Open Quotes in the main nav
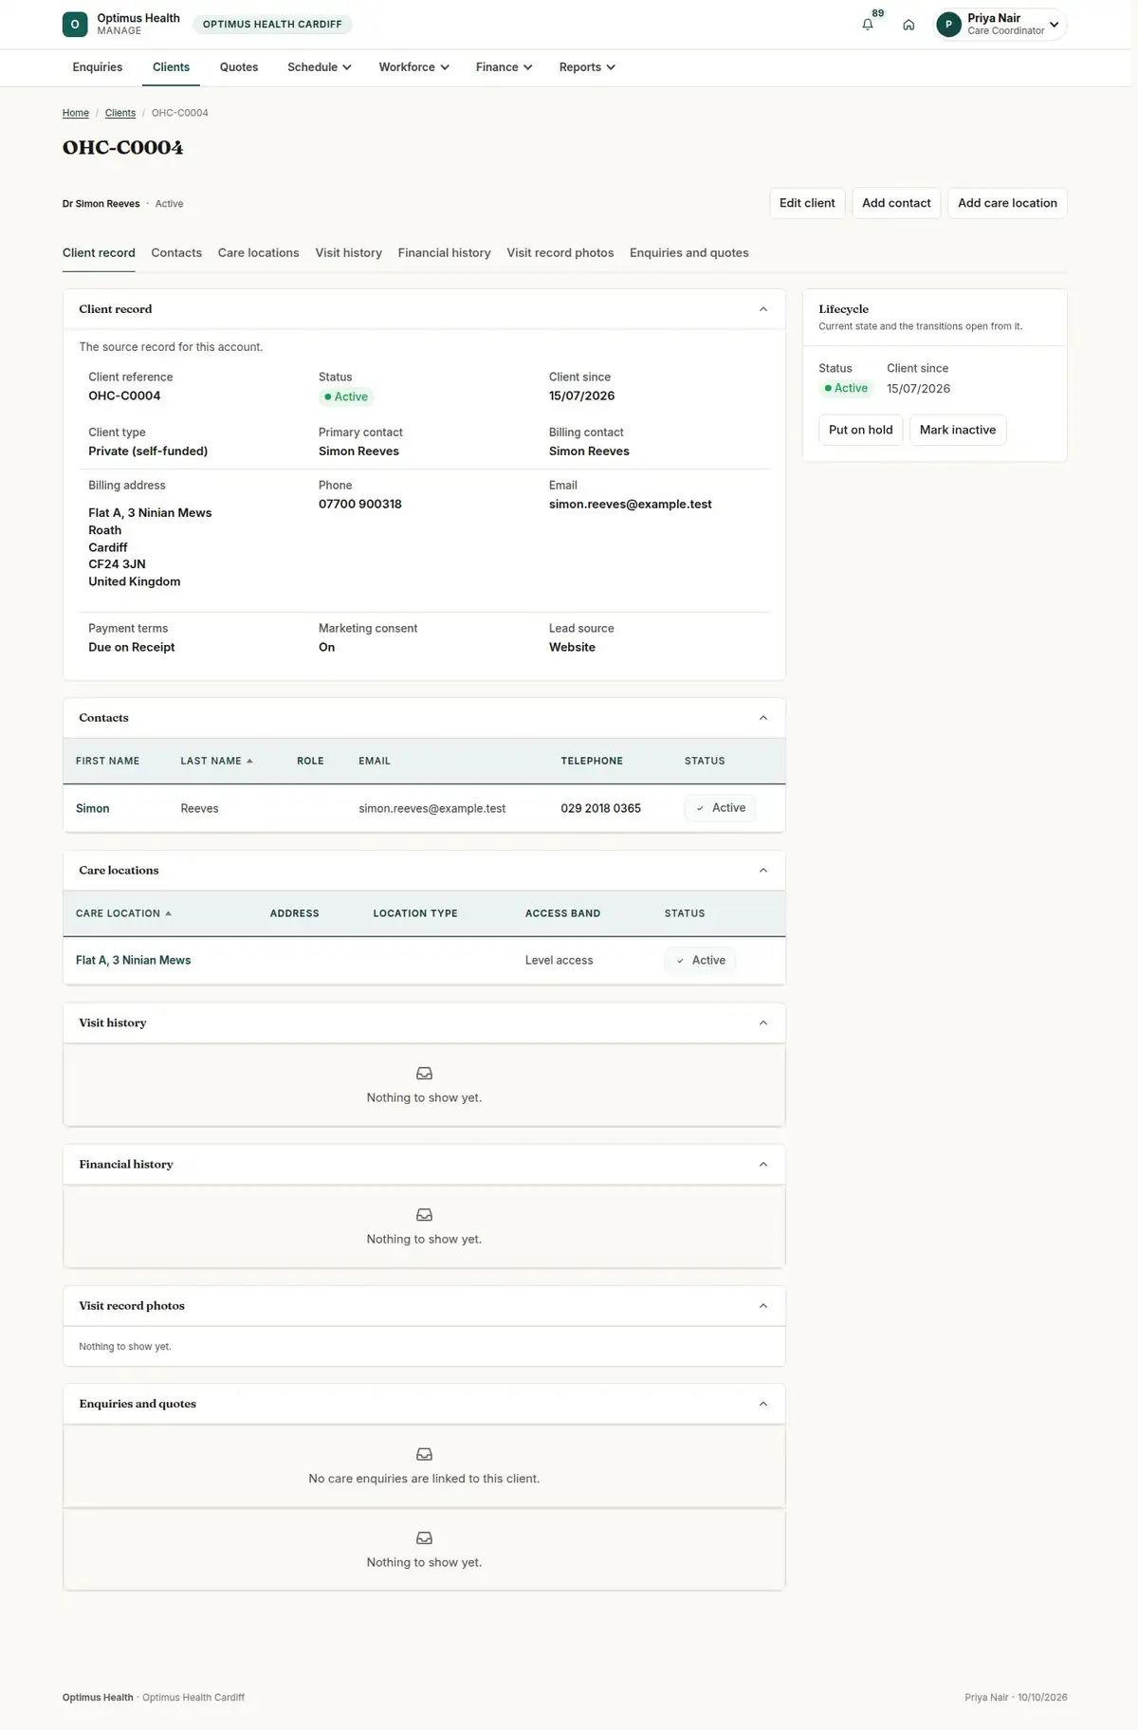Image resolution: width=1138 pixels, height=1730 pixels. pyautogui.click(x=239, y=67)
